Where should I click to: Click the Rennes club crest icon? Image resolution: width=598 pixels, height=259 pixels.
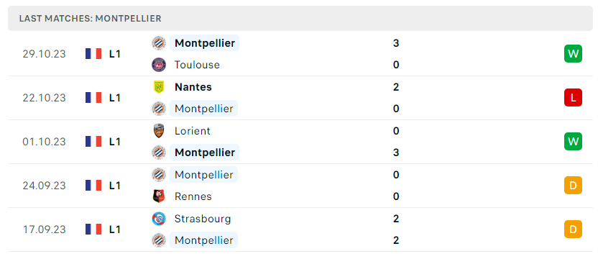[x=159, y=196]
